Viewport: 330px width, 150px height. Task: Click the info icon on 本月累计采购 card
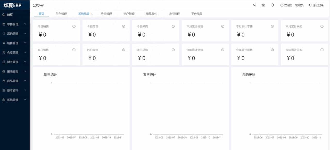[322, 26]
